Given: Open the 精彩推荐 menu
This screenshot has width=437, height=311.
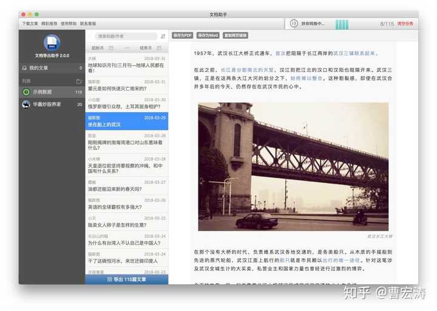Looking at the screenshot, I should click(x=49, y=24).
